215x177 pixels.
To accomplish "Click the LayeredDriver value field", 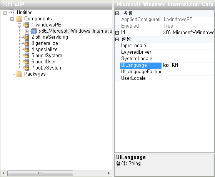I will 188,53.
